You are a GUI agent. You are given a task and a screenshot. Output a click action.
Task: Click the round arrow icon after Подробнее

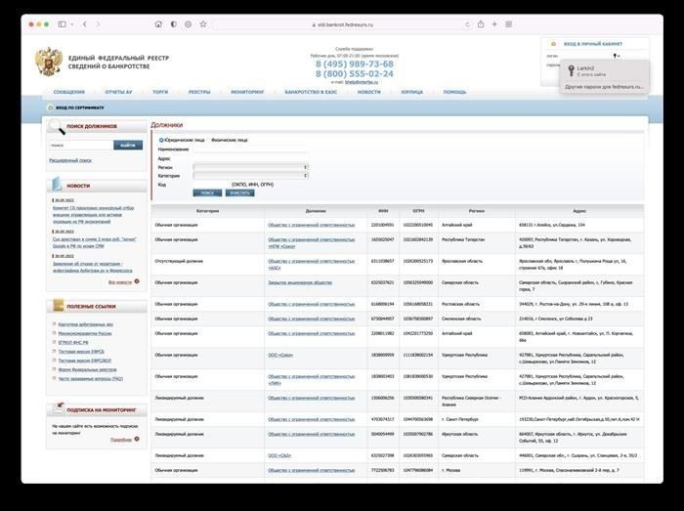137,439
